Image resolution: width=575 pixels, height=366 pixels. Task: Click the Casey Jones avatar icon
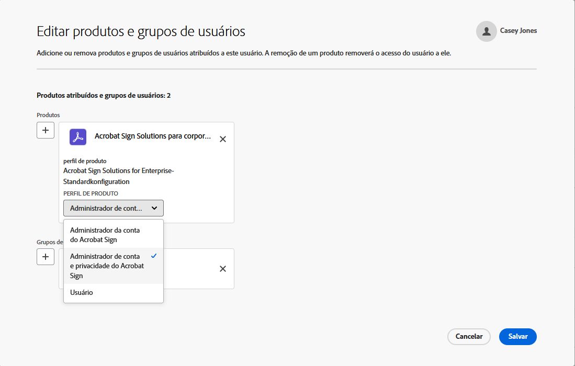click(x=486, y=31)
